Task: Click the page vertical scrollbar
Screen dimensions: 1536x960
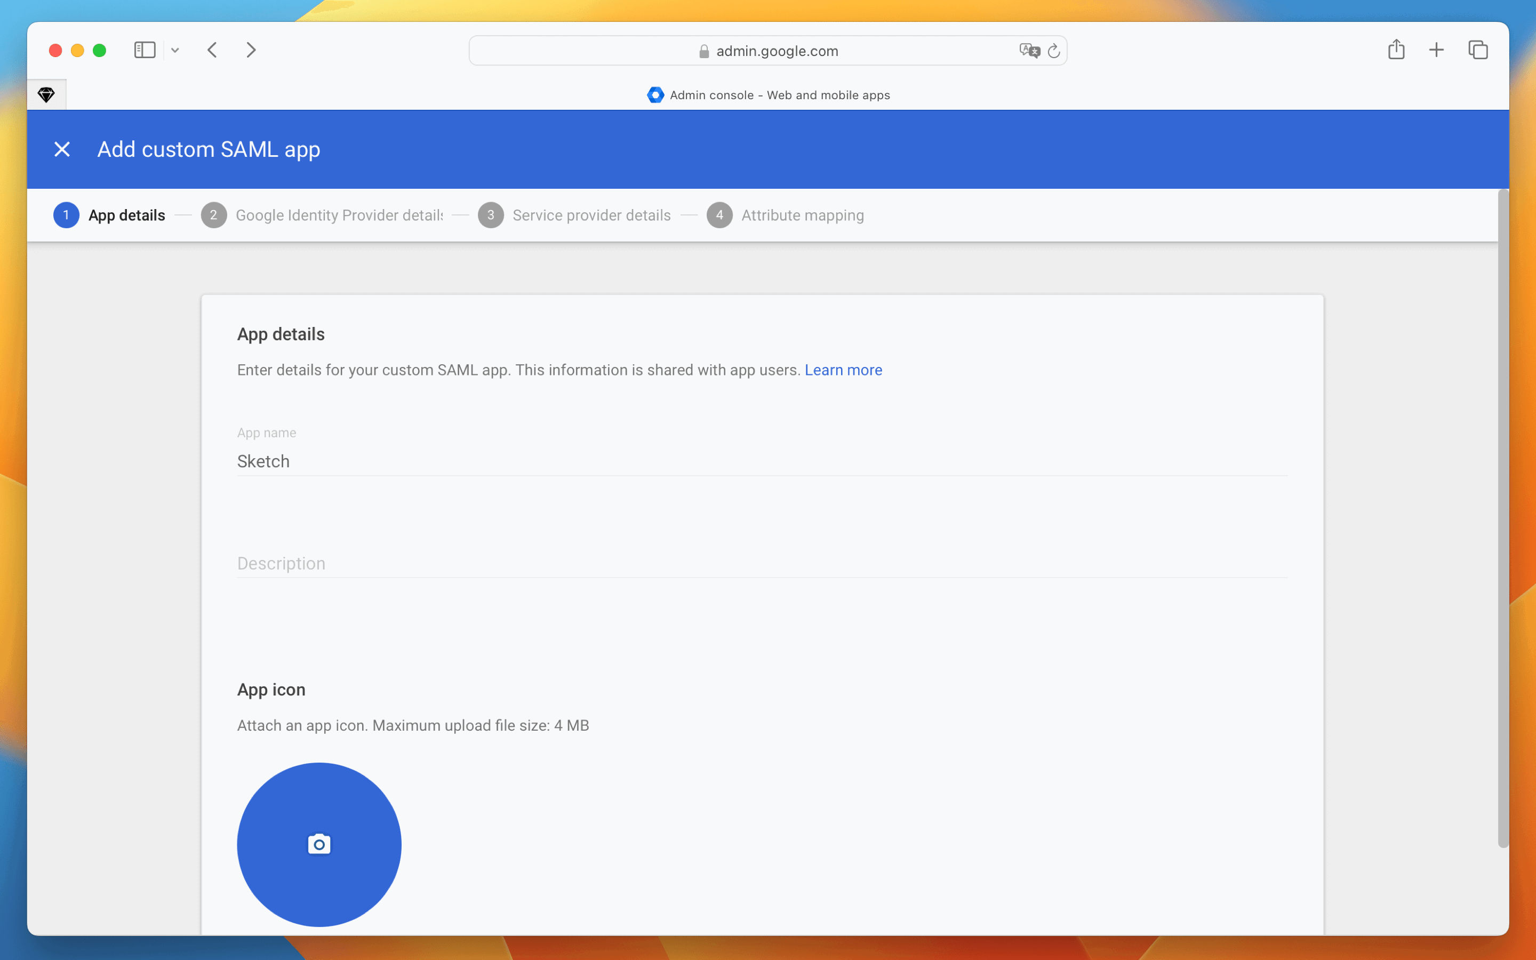Action: coord(1502,517)
